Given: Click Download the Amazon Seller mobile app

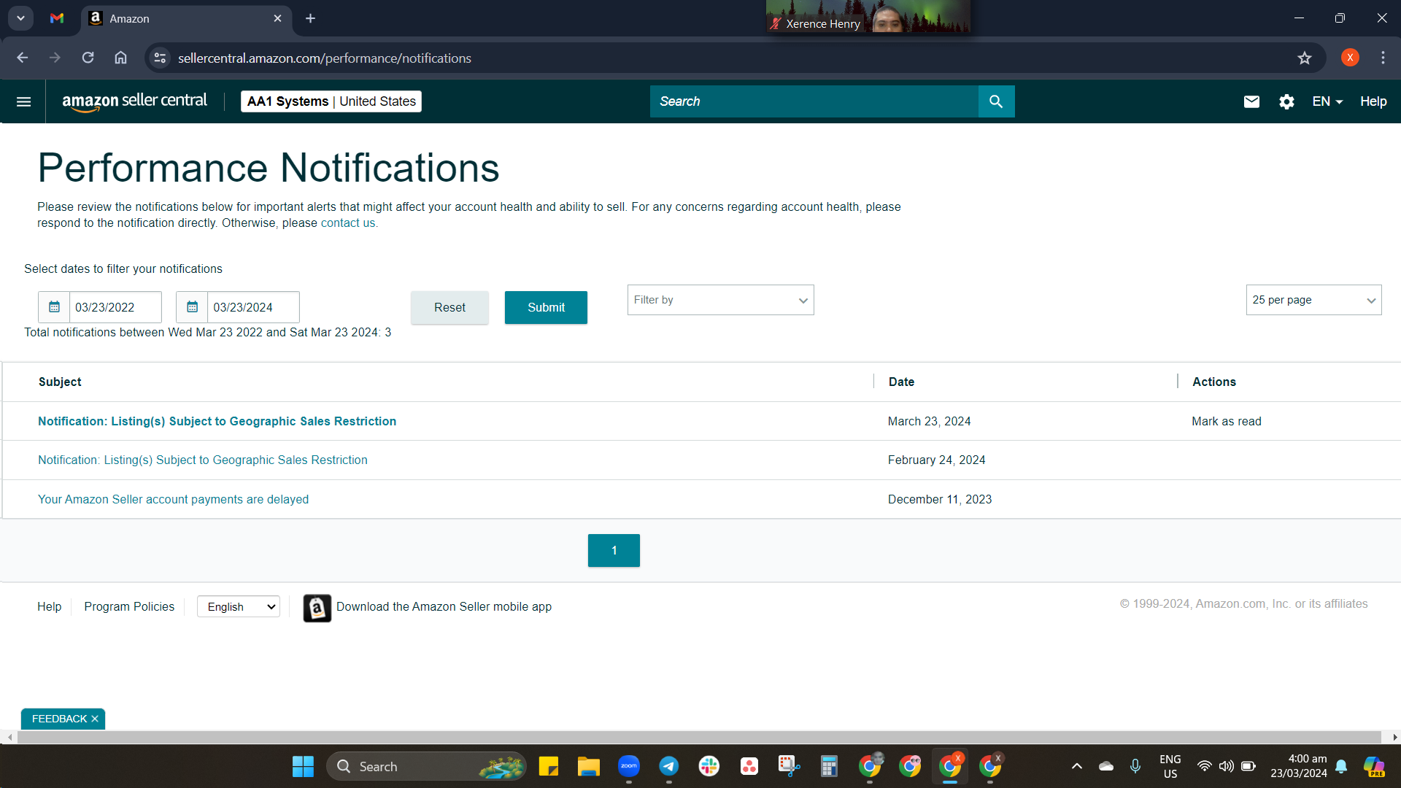Looking at the screenshot, I should point(444,607).
